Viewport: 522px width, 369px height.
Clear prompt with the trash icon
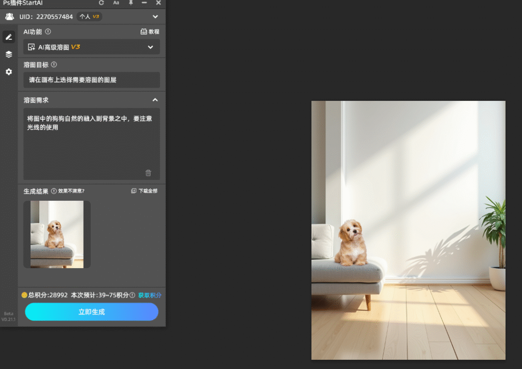(148, 173)
